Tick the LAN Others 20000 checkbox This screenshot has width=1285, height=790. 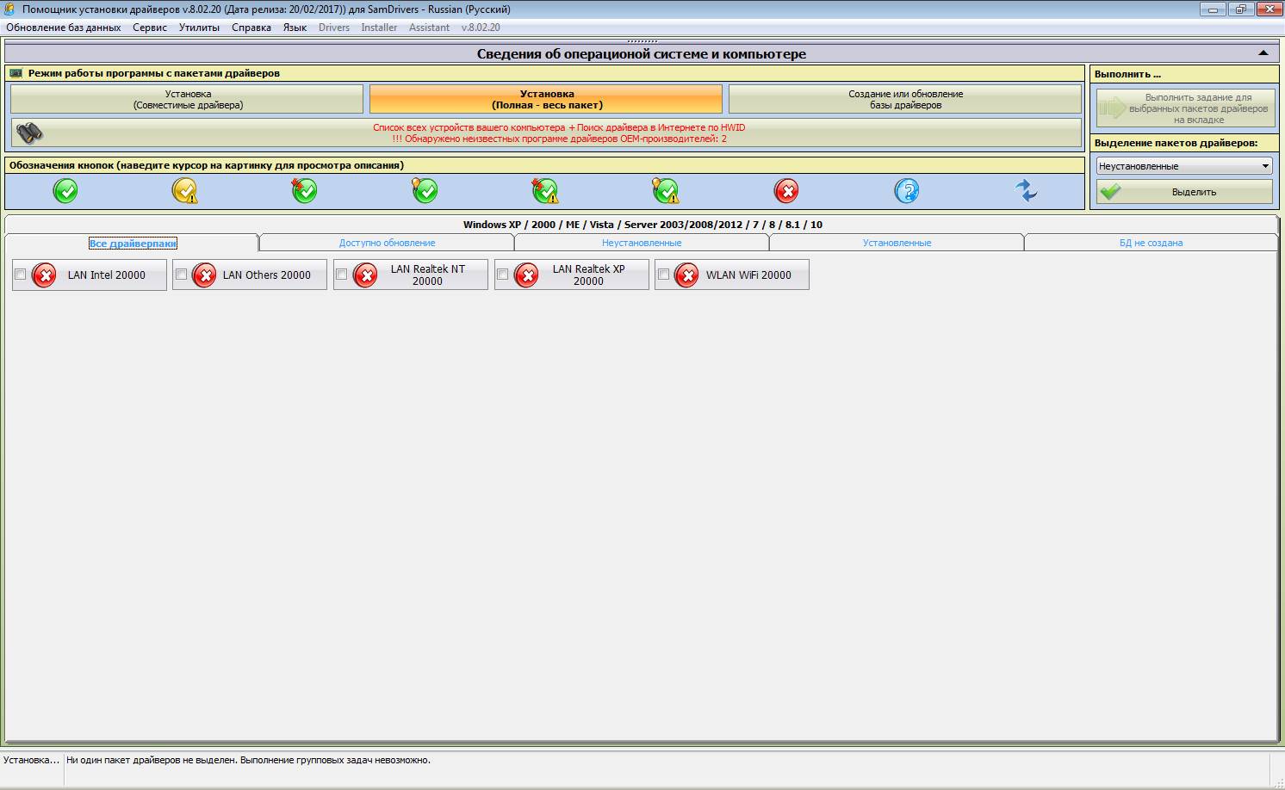[x=181, y=275]
